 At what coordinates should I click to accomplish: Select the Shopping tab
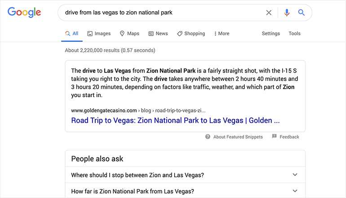click(x=191, y=34)
